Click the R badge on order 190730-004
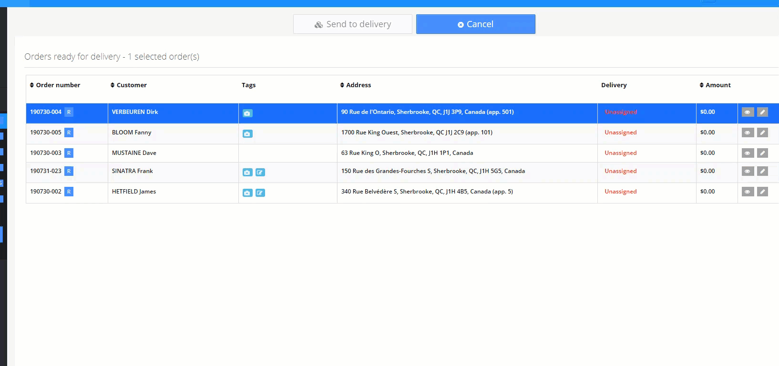Image resolution: width=779 pixels, height=366 pixels. click(x=69, y=112)
